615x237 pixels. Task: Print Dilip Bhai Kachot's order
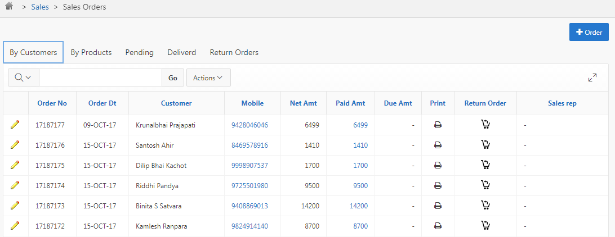click(x=438, y=166)
